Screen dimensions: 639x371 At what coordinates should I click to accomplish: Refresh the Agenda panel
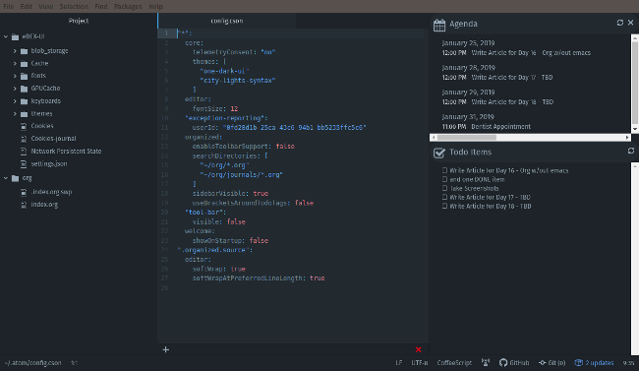[620, 23]
